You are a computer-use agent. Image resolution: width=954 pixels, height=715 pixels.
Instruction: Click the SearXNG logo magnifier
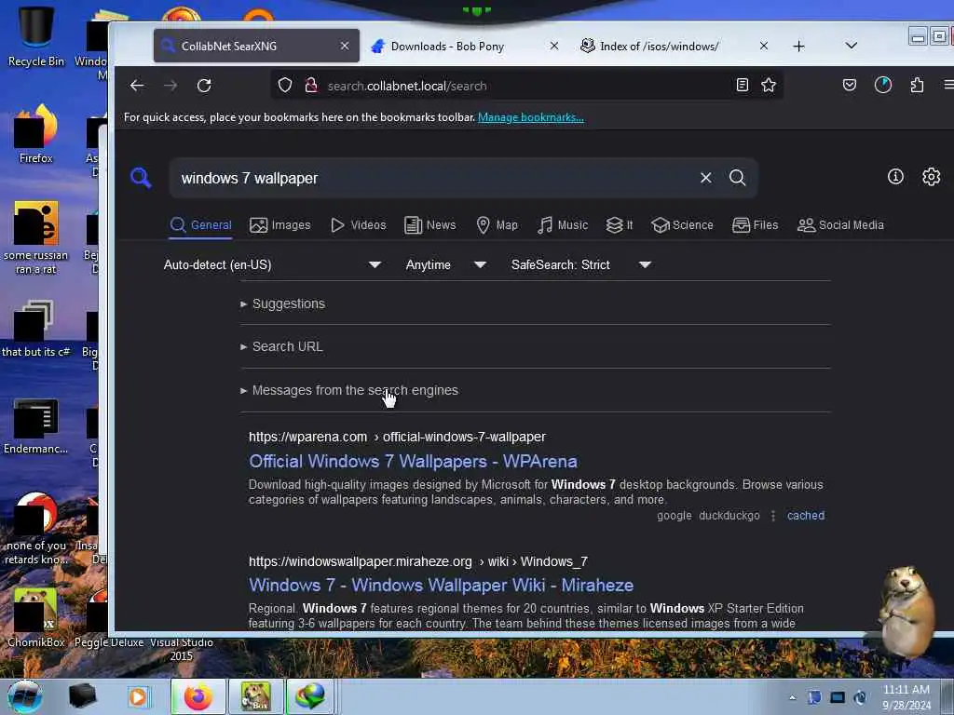tap(141, 178)
